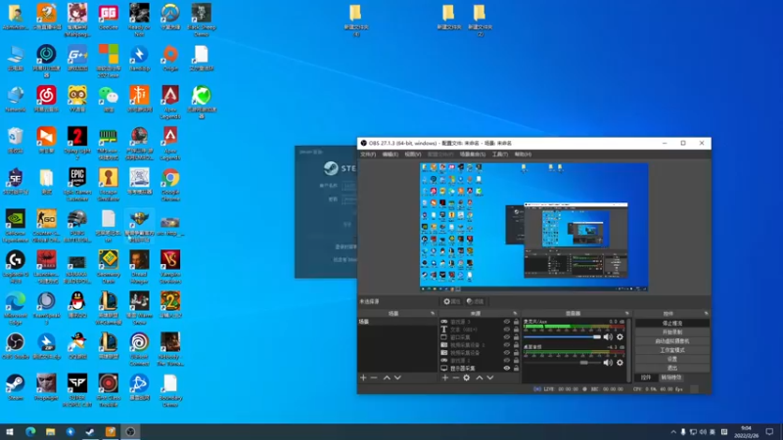Open the 工具(T) menu in OBS

(x=500, y=154)
